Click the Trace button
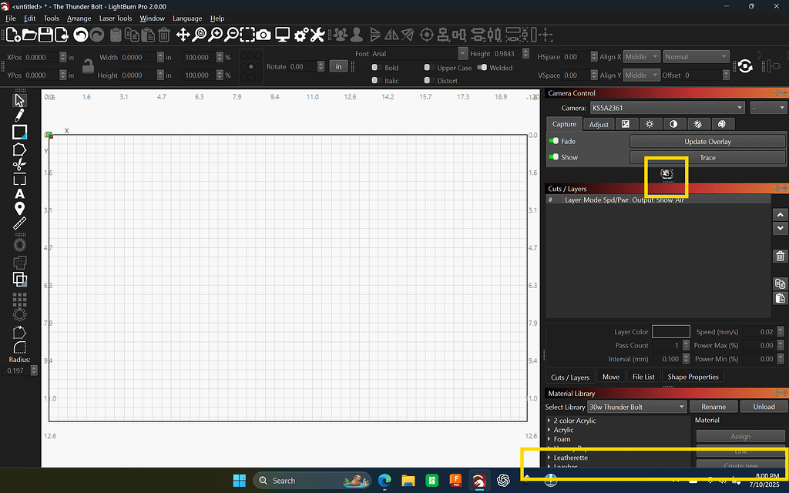This screenshot has height=493, width=789. pos(709,157)
